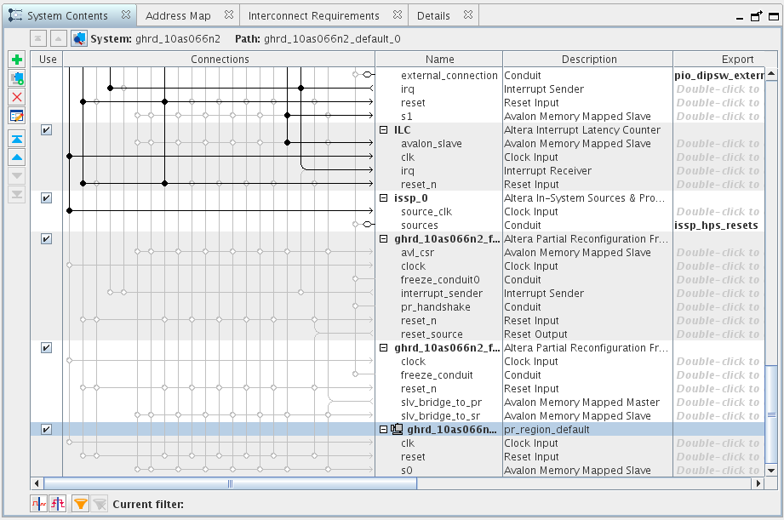Click the Add subsystem icon below green plus
Viewport: 784px width, 520px height.
pos(16,78)
